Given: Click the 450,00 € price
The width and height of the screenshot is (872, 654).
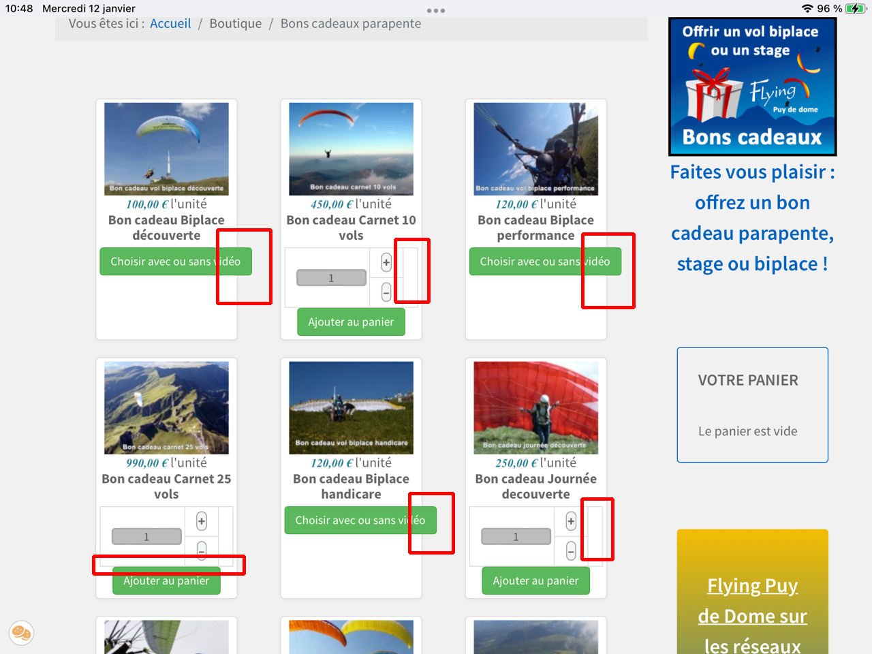Looking at the screenshot, I should point(332,204).
